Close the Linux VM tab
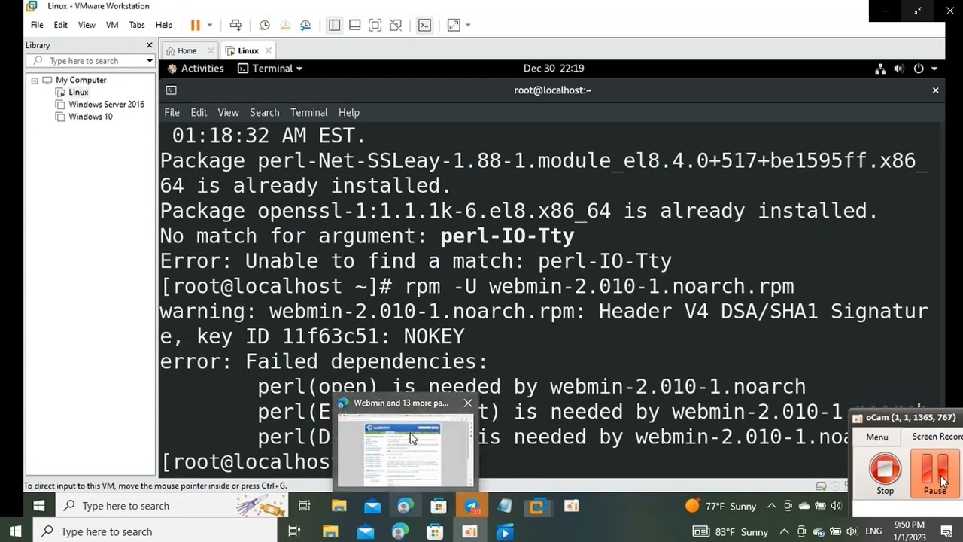This screenshot has width=963, height=542. pos(268,50)
